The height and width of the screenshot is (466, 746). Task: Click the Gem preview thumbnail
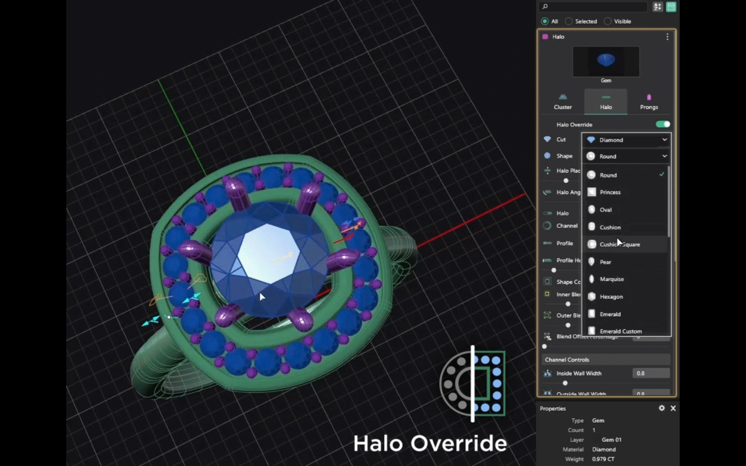(x=606, y=61)
